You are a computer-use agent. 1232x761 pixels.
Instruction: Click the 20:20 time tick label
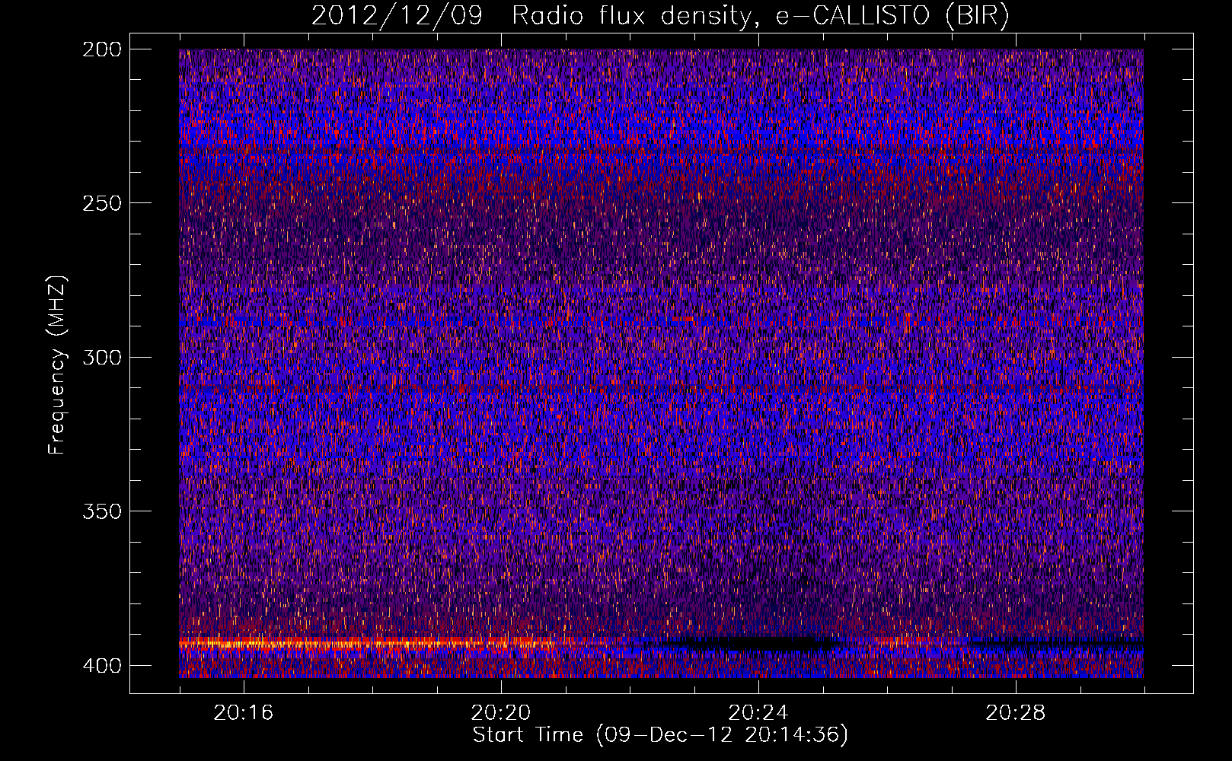click(x=501, y=713)
